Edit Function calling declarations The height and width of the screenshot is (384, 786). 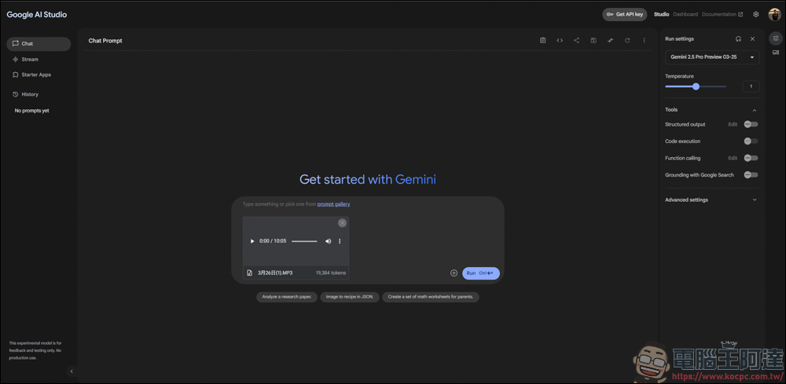[733, 158]
